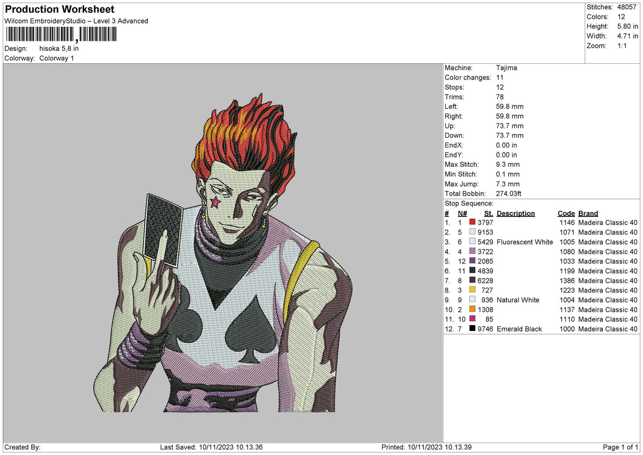Click the "Emerald Black" description
Image resolution: width=643 pixels, height=455 pixels.
click(519, 328)
